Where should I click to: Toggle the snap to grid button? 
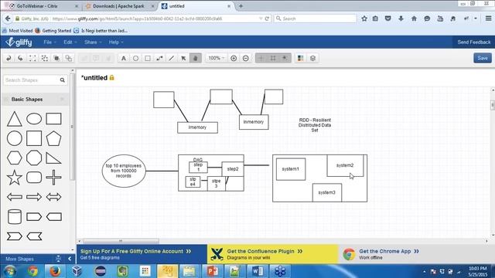273,59
